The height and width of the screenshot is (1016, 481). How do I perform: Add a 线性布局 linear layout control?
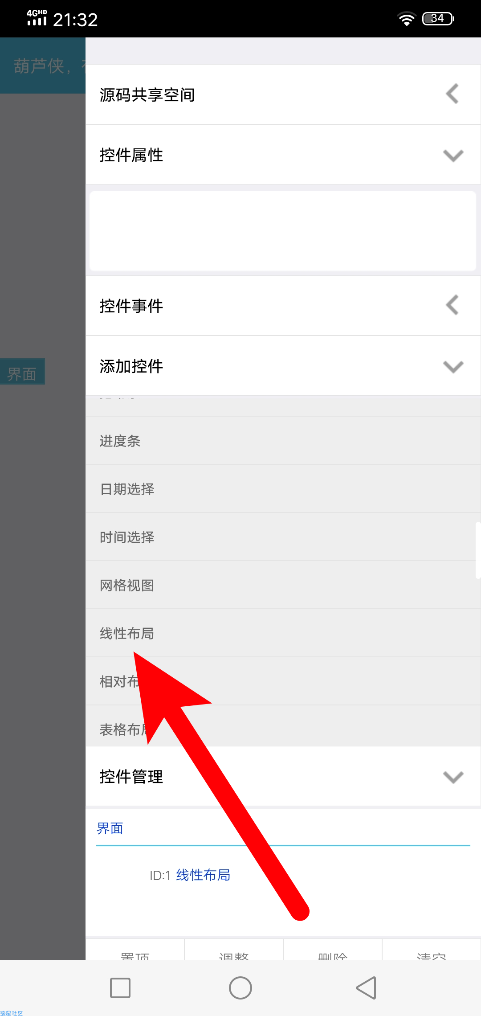283,633
